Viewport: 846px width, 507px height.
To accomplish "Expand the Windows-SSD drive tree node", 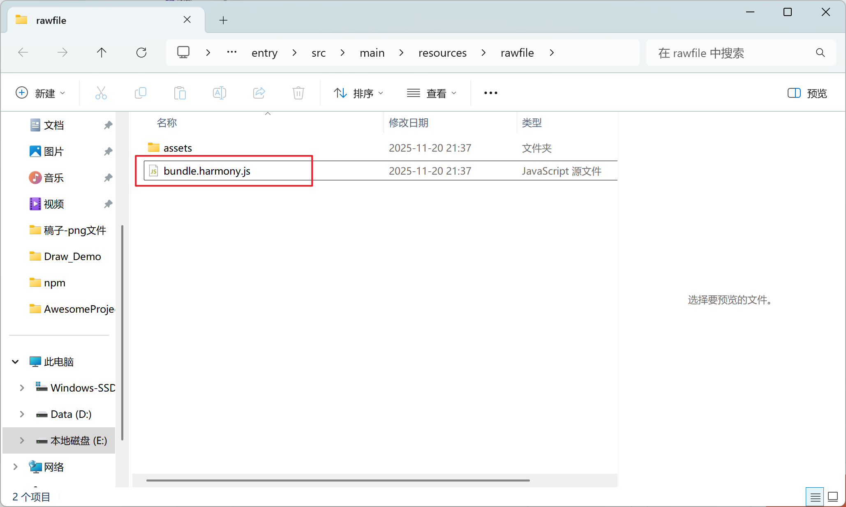I will tap(22, 388).
